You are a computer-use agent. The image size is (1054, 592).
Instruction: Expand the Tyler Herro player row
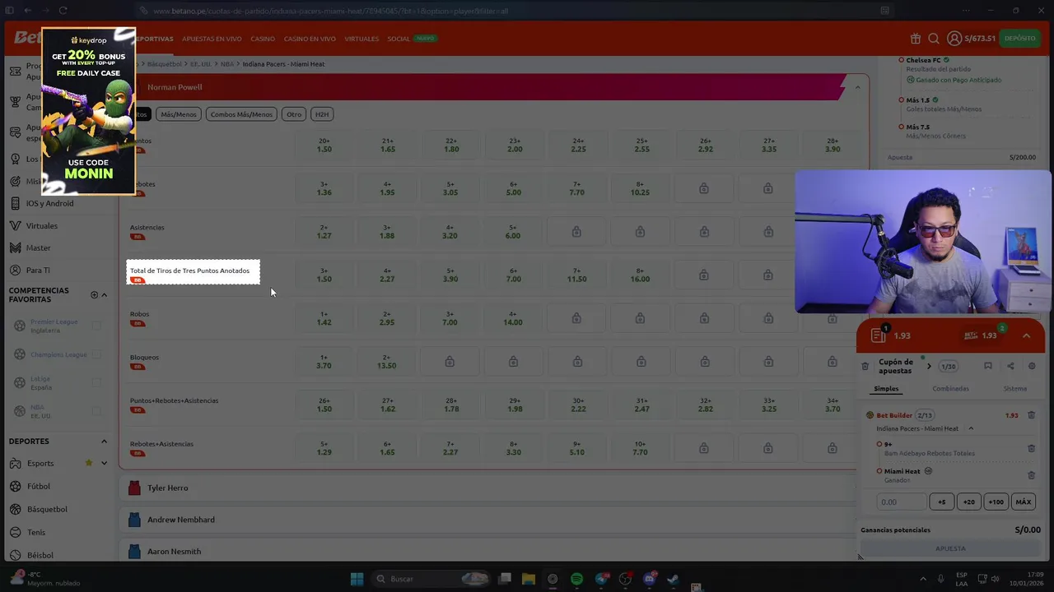487,488
